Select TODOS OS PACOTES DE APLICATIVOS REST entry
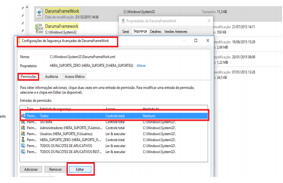This screenshot has height=183, width=283. pyautogui.click(x=114, y=152)
